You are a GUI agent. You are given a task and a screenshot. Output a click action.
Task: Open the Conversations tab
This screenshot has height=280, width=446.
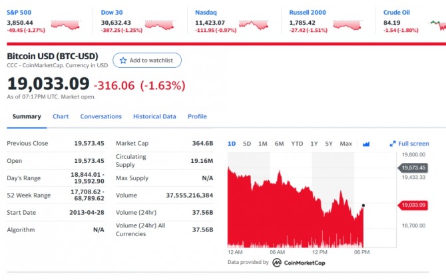pyautogui.click(x=101, y=116)
